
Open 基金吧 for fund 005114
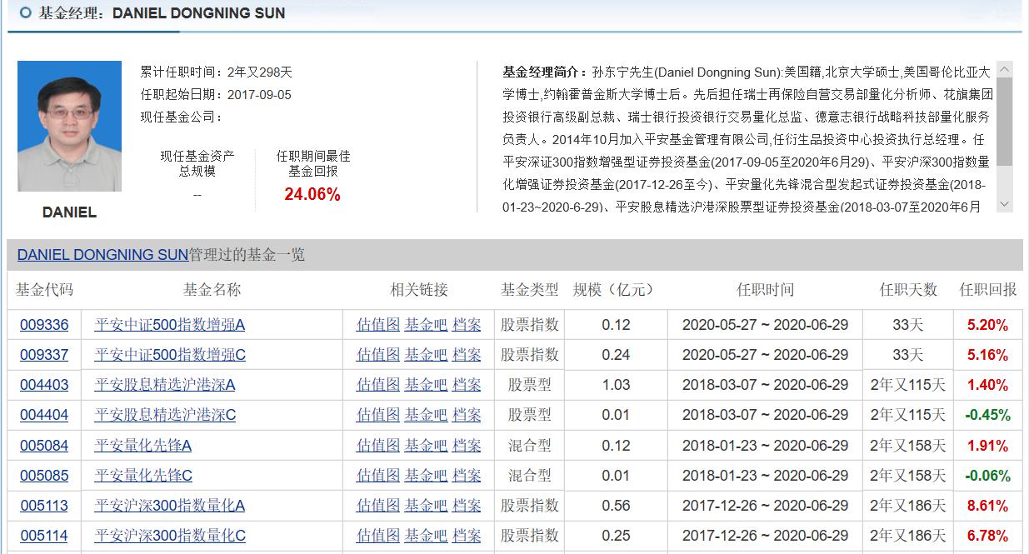[x=427, y=536]
